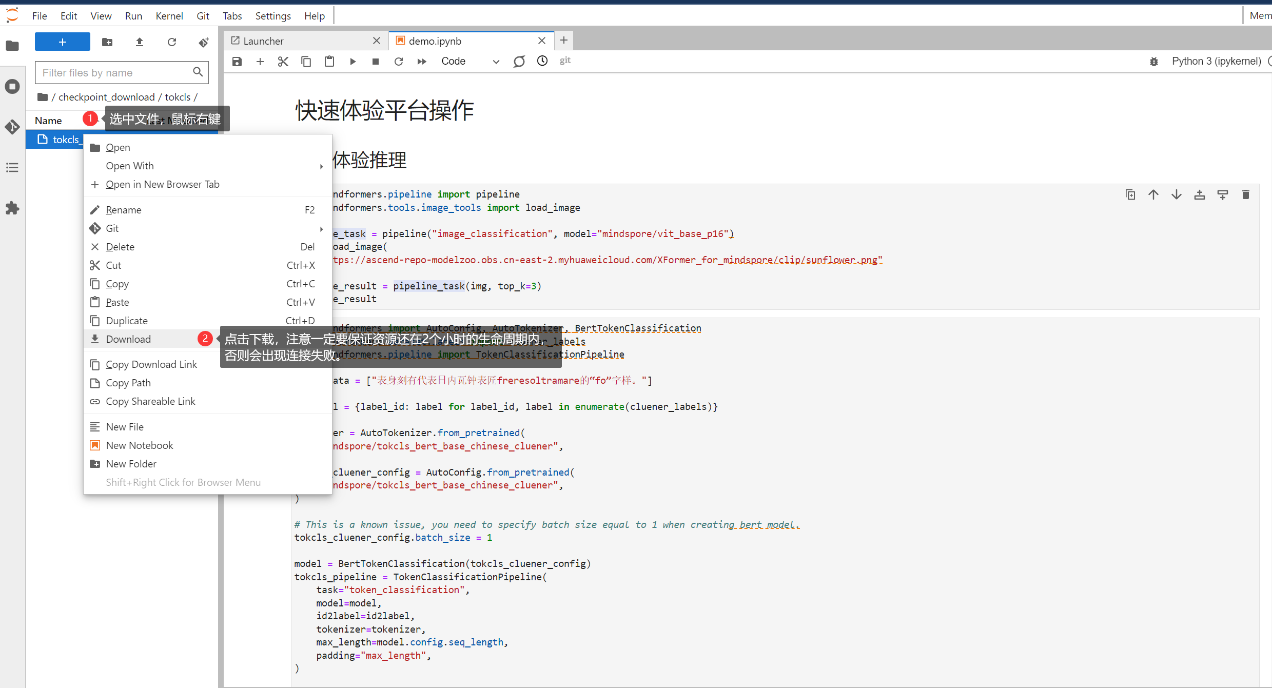Screen dimensions: 1272x688
Task: Open the Git sidebar panel icon
Action: 12,127
